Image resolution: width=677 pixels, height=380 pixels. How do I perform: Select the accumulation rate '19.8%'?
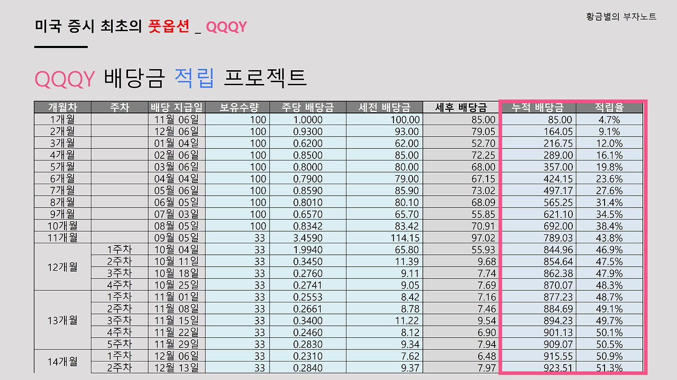(609, 167)
